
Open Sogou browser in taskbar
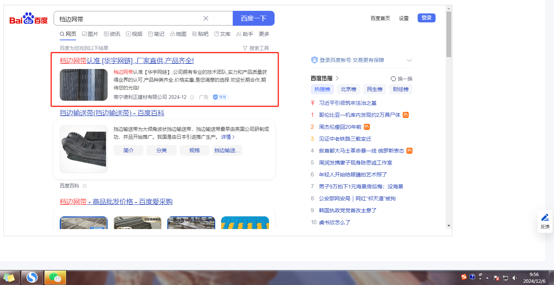[32, 278]
